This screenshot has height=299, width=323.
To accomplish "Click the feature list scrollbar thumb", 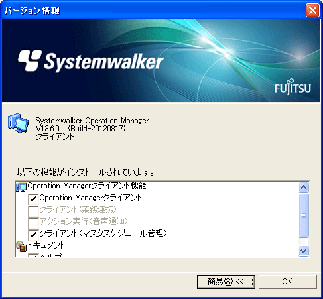I will pos(303,215).
